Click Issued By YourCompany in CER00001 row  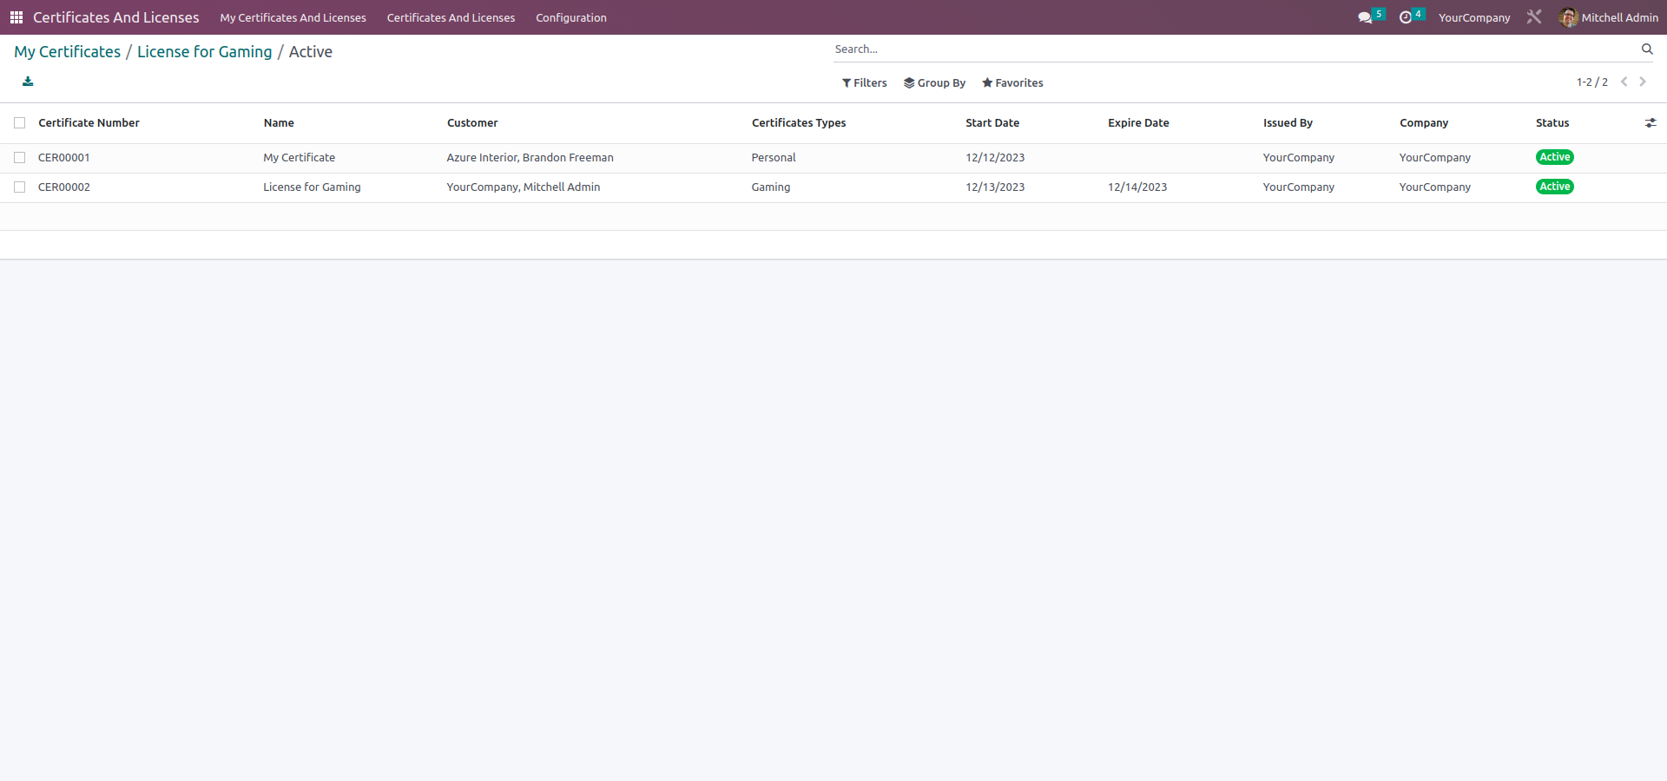pos(1299,158)
